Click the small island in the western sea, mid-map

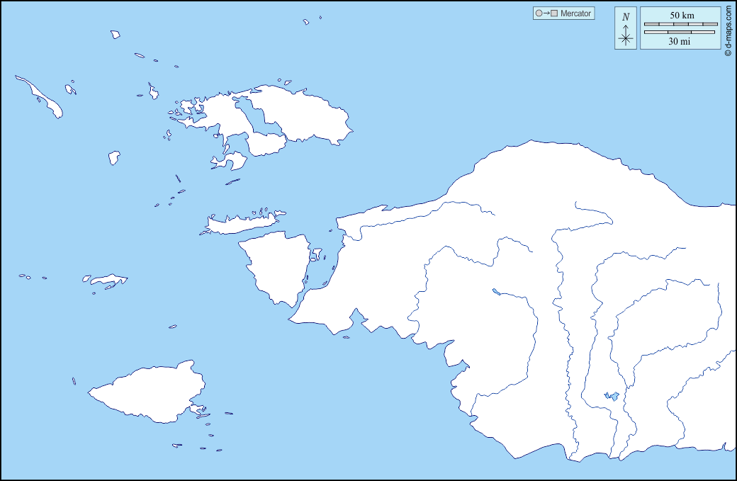click(106, 281)
